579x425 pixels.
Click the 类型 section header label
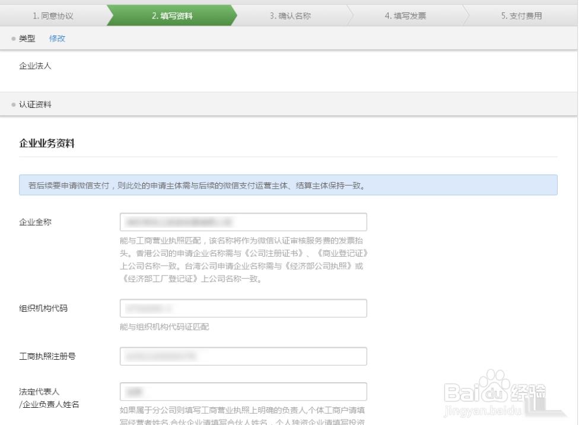tap(27, 39)
